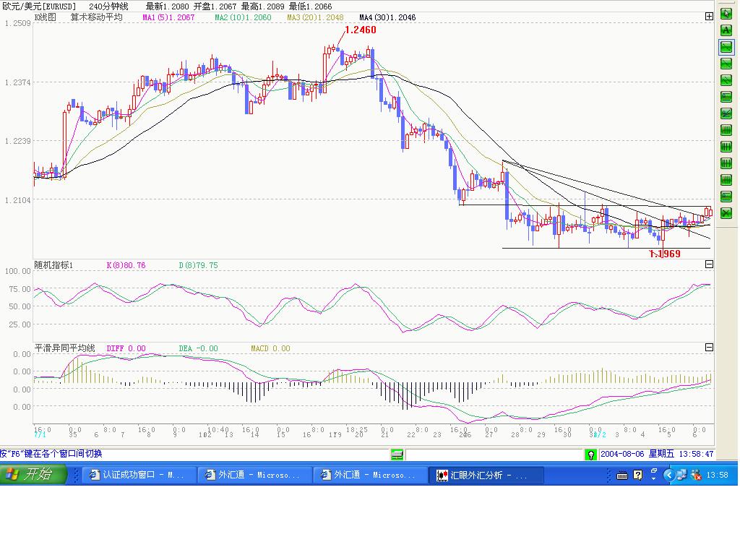The height and width of the screenshot is (555, 740).
Task: Open the Windows 开始 start menu
Action: click(x=33, y=474)
